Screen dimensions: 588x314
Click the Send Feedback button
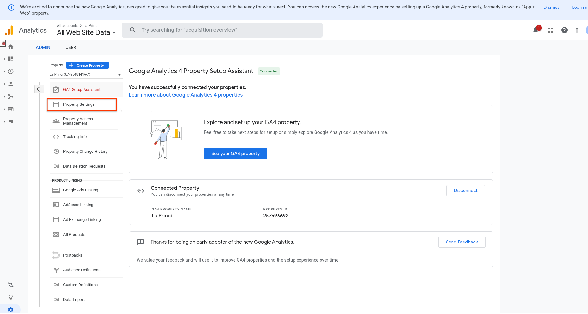pos(462,242)
